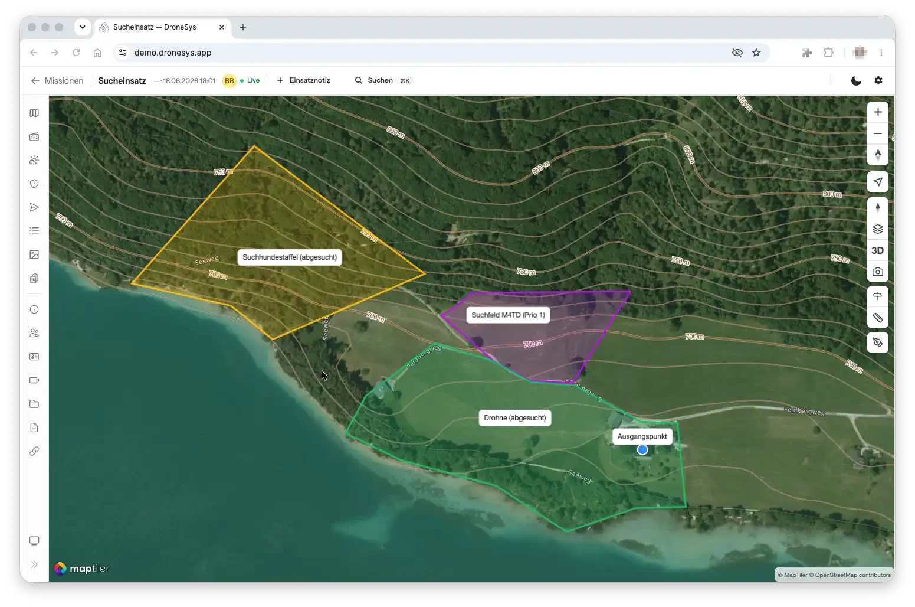This screenshot has height=607, width=915.
Task: Open the list icon in left sidebar
Action: [x=34, y=231]
